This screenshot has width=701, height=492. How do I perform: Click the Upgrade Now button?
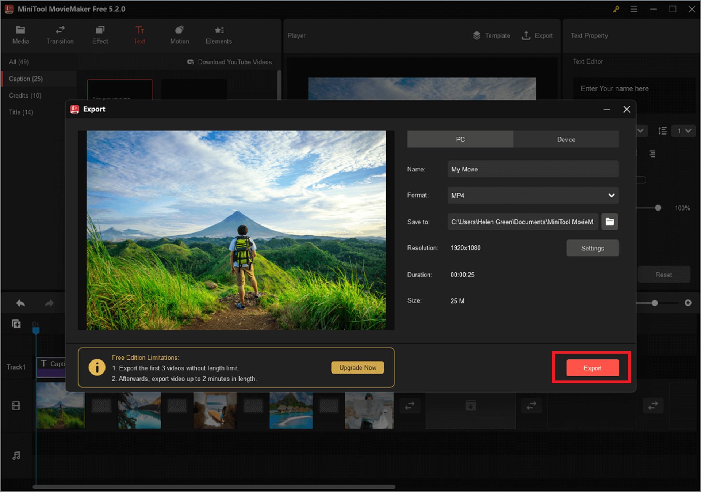357,367
